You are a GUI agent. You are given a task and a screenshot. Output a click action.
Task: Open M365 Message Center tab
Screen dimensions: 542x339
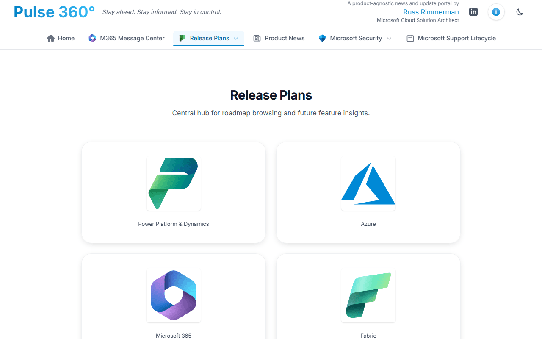[127, 38]
